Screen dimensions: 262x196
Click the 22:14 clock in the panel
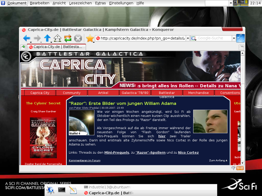point(255,3)
